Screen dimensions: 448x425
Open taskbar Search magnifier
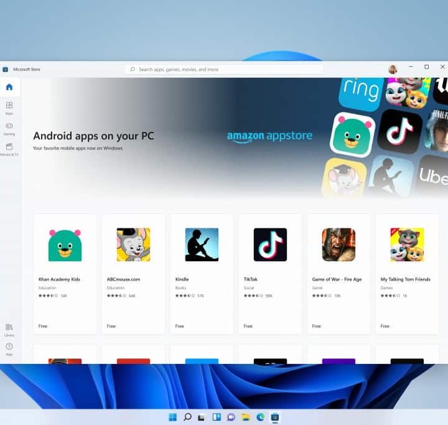coord(187,417)
